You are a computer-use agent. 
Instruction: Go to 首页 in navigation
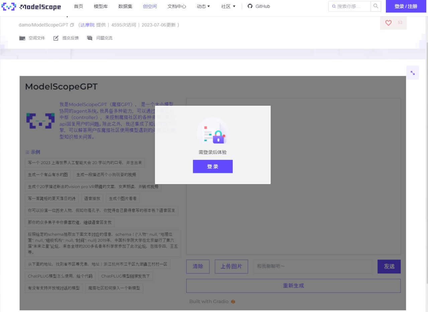point(79,6)
